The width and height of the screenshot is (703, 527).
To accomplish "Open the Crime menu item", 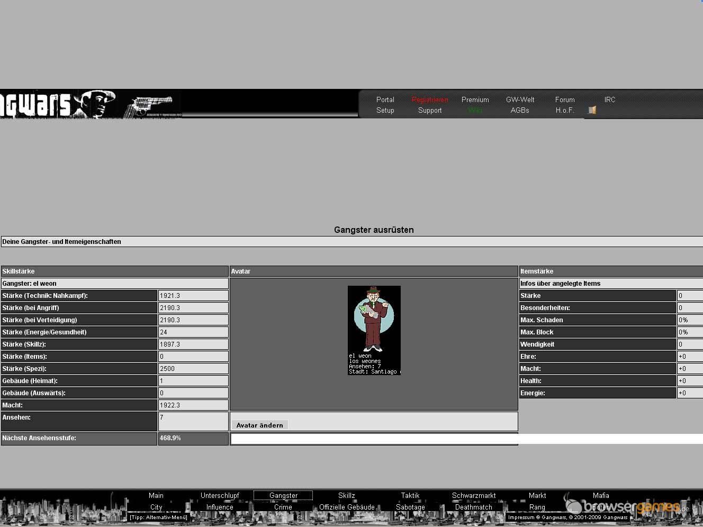I will (x=283, y=507).
